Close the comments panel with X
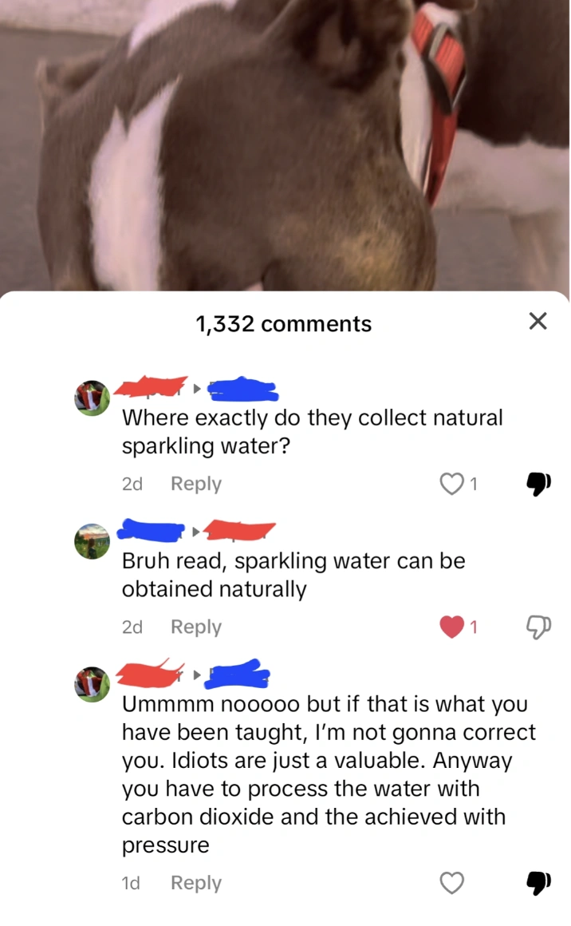 pyautogui.click(x=538, y=321)
